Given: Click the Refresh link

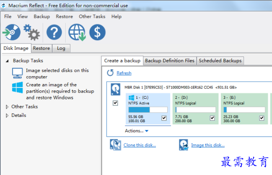Looking at the screenshot, I should 124,73.
